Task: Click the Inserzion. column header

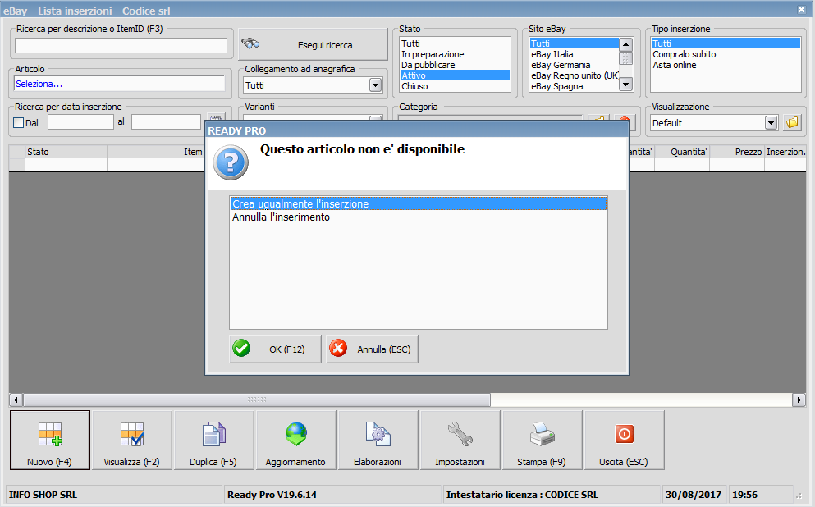Action: click(785, 152)
